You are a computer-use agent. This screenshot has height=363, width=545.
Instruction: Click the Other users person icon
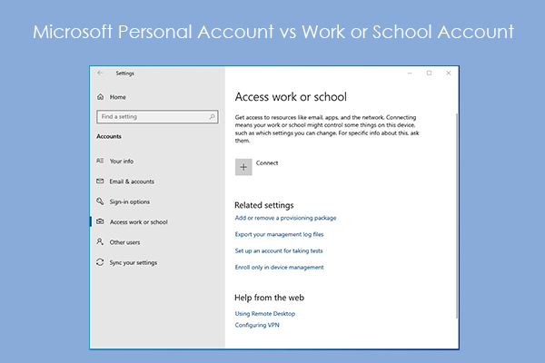(100, 241)
